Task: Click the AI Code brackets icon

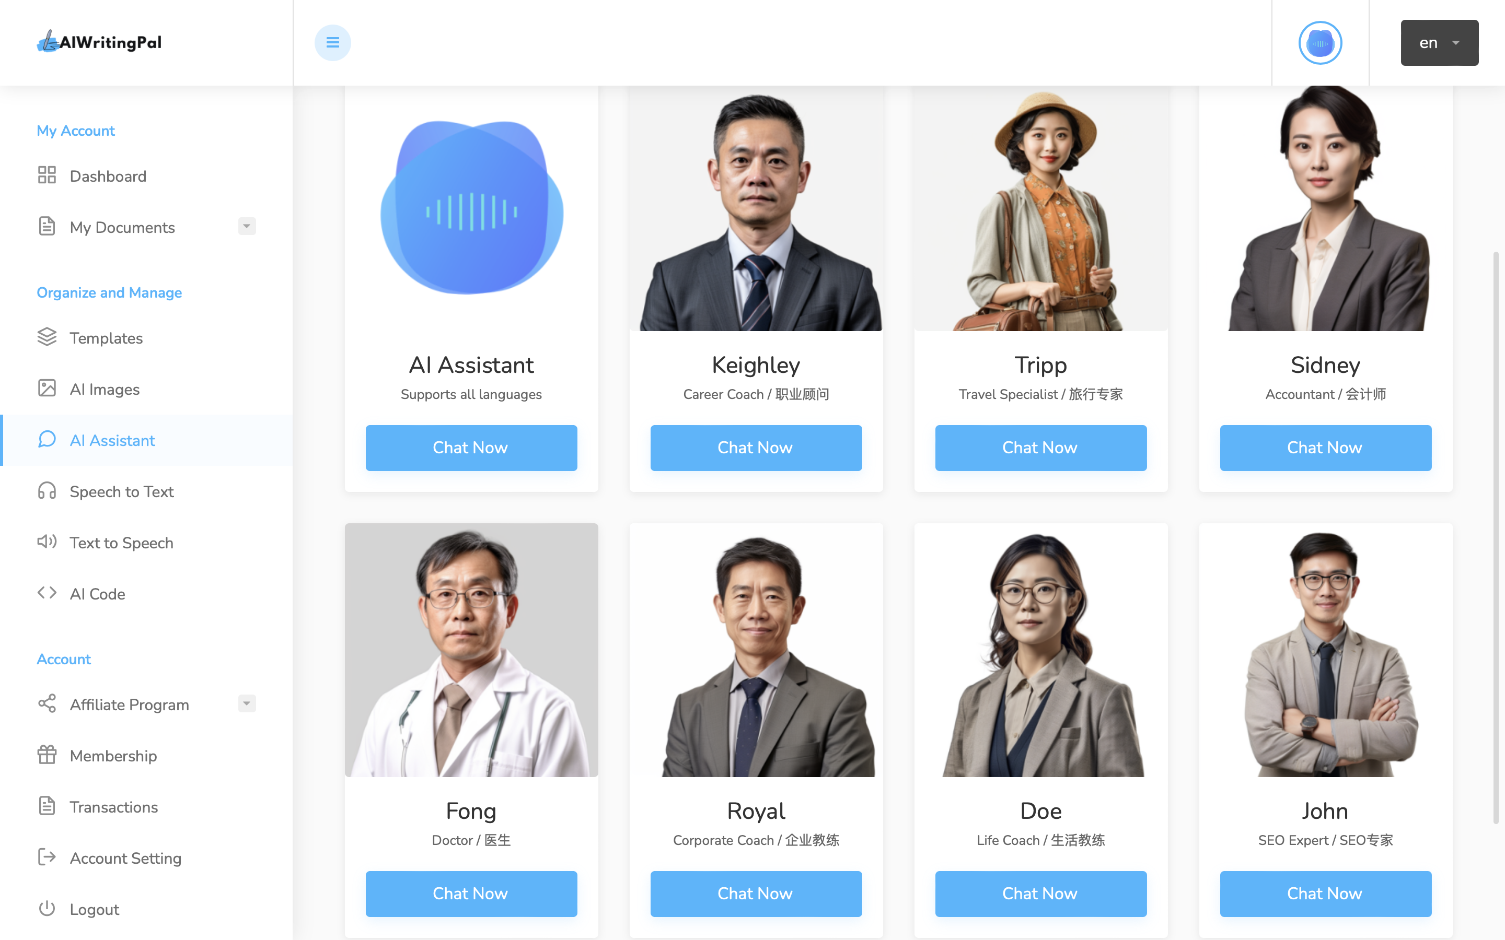Action: (47, 593)
